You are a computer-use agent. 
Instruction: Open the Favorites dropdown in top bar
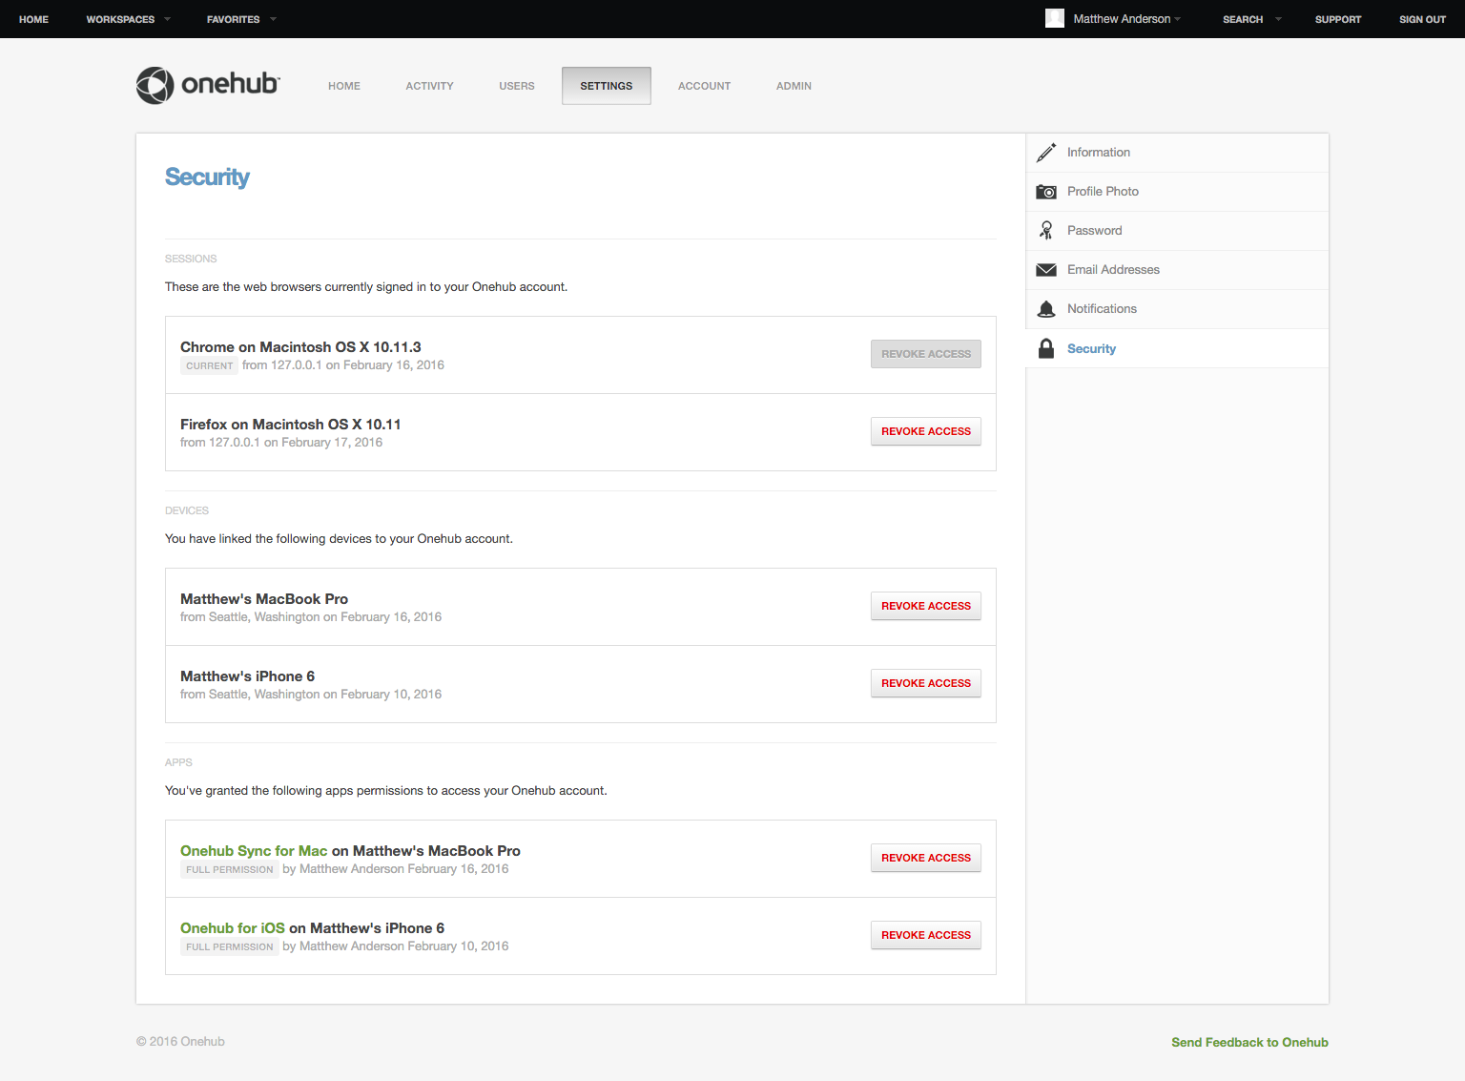[241, 19]
